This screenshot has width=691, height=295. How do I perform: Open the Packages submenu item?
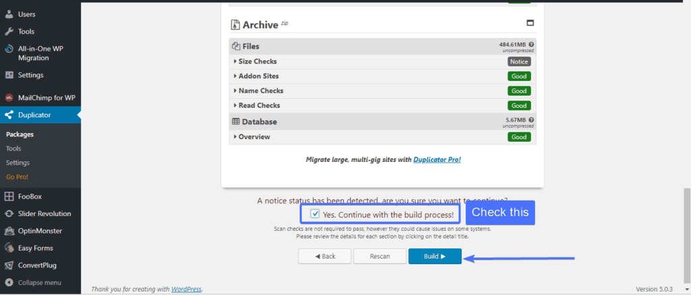tap(20, 134)
